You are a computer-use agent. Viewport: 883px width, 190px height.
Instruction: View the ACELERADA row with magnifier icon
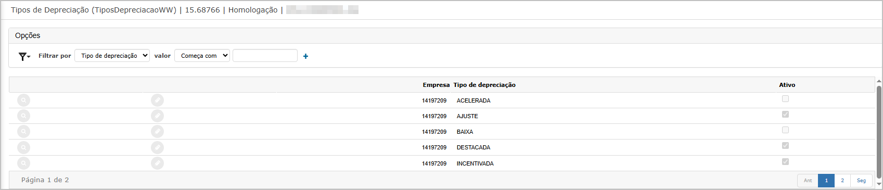pos(23,100)
